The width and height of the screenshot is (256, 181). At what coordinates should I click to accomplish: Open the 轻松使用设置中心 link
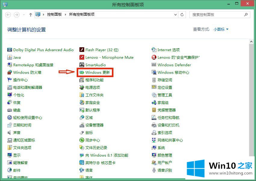tap(28, 117)
